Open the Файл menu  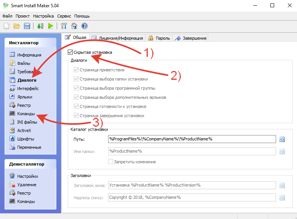[7, 16]
